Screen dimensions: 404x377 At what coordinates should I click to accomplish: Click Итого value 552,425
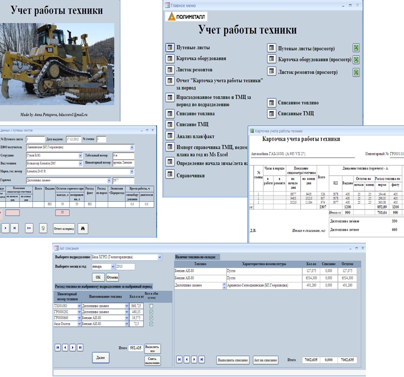136,348
